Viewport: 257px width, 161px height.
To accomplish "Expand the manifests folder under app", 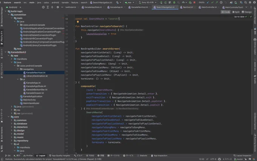I will click(x=12, y=59).
